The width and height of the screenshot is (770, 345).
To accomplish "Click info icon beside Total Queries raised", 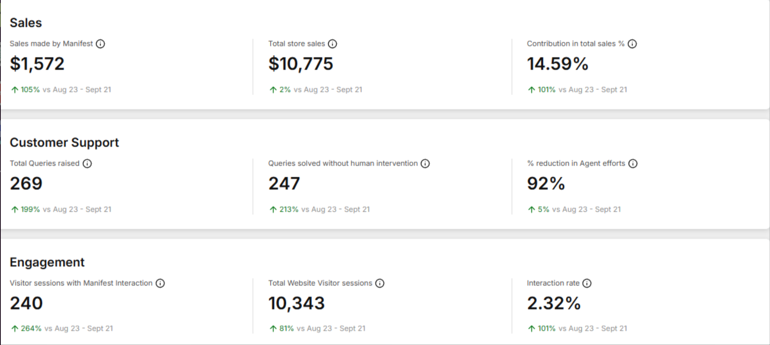I will coord(87,163).
